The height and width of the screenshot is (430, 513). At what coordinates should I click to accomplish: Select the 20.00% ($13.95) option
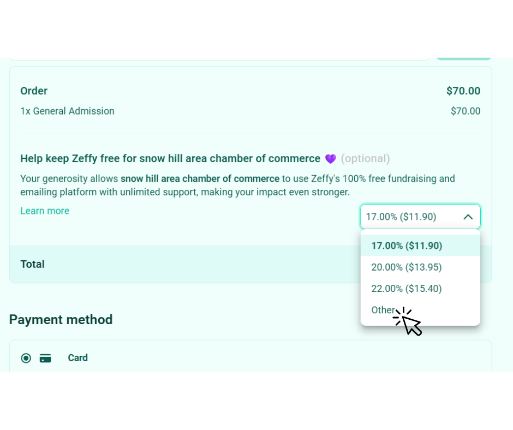[x=420, y=267]
